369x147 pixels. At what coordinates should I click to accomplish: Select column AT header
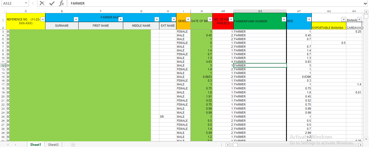(x=299, y=11)
